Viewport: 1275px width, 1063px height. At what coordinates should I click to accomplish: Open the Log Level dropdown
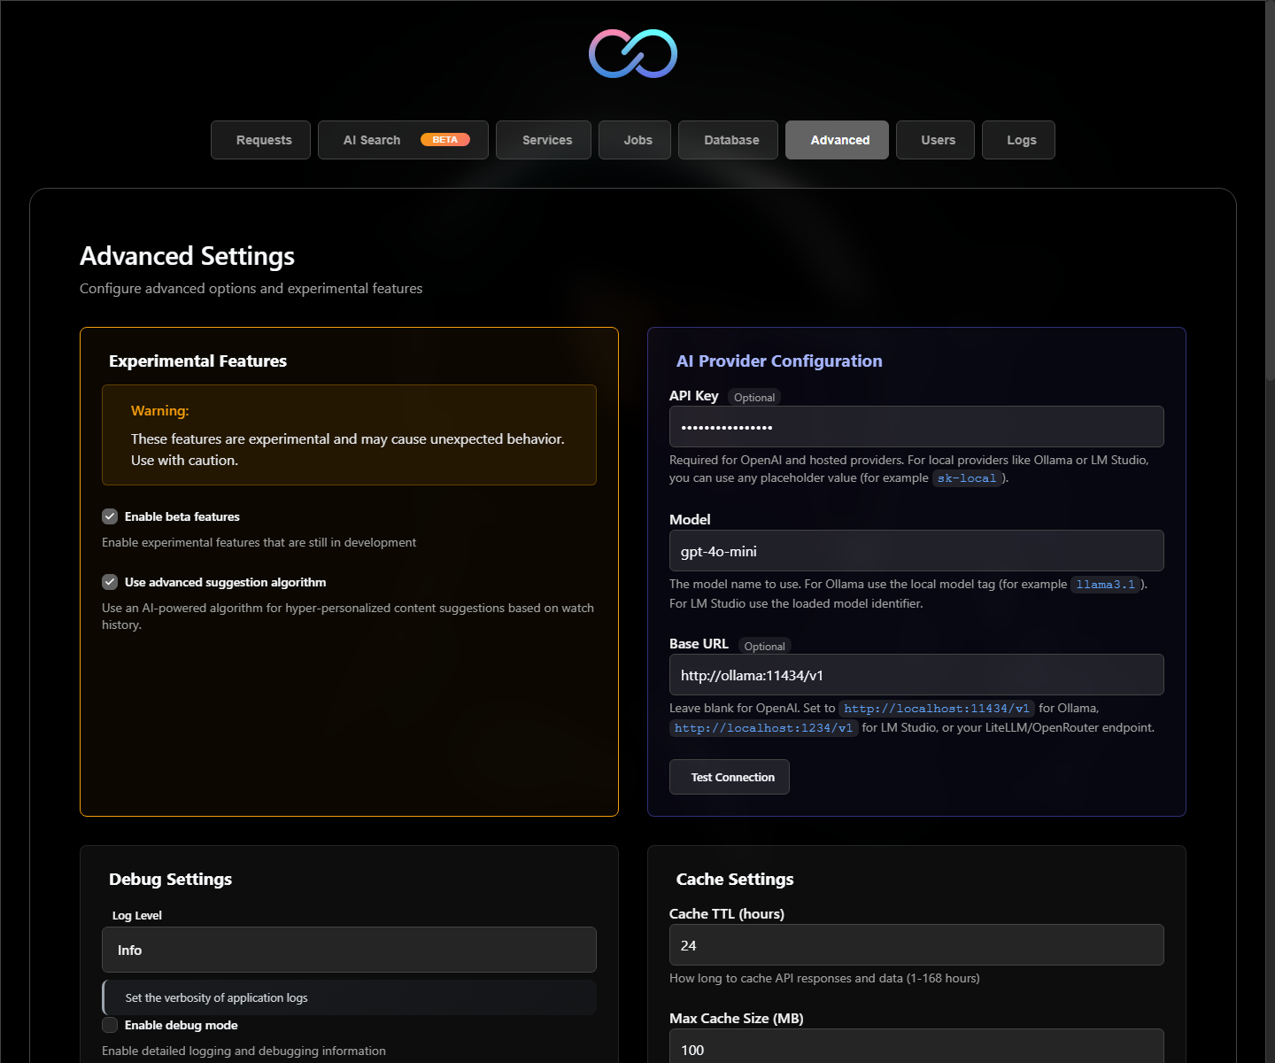click(x=349, y=950)
